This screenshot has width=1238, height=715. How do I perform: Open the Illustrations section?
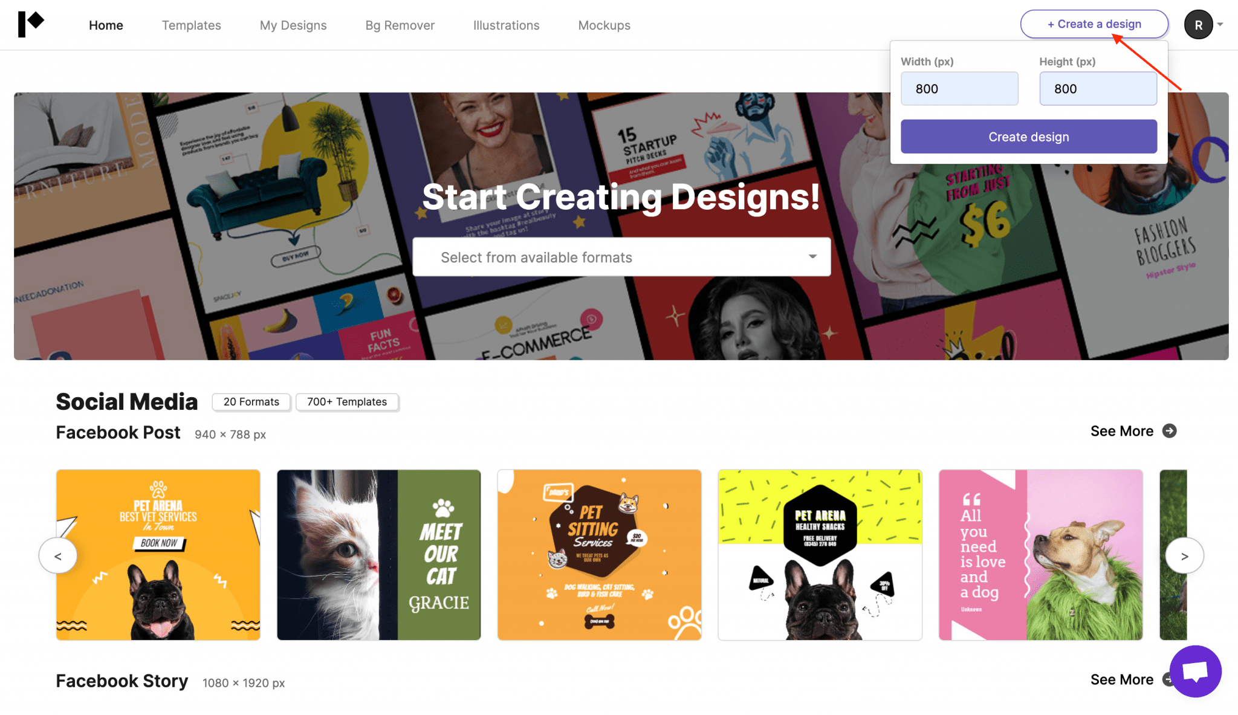[506, 25]
